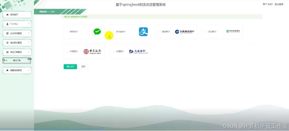Click the 返回 button
Image resolution: width=289 pixels, height=131 pixels.
point(83,67)
